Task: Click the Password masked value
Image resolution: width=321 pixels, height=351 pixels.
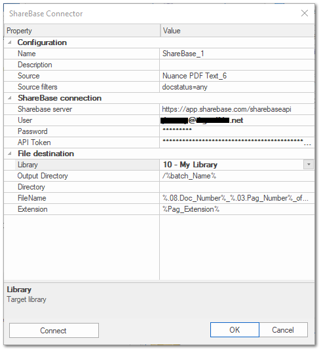Action: coord(237,131)
